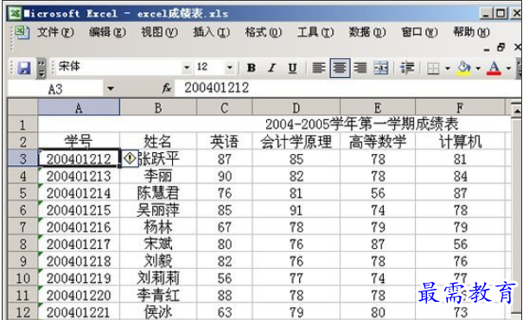Click the insert function fx icon
The height and width of the screenshot is (320, 523).
(x=167, y=88)
